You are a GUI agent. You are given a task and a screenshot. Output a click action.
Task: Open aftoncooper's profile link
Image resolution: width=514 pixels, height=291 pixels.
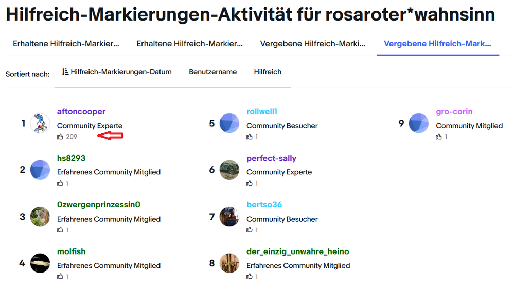(81, 112)
